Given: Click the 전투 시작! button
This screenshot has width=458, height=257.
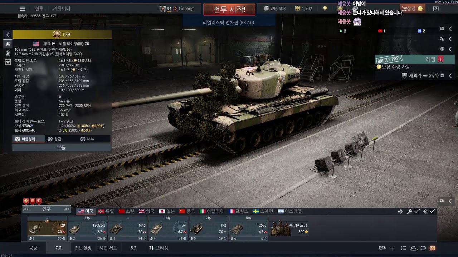Looking at the screenshot, I should point(229,10).
